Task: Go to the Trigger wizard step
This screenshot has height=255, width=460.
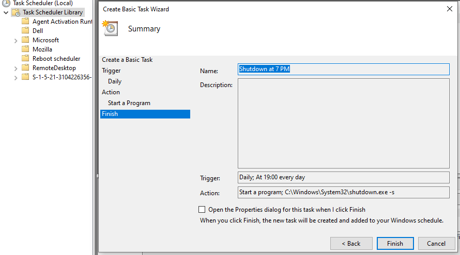Action: coord(111,71)
